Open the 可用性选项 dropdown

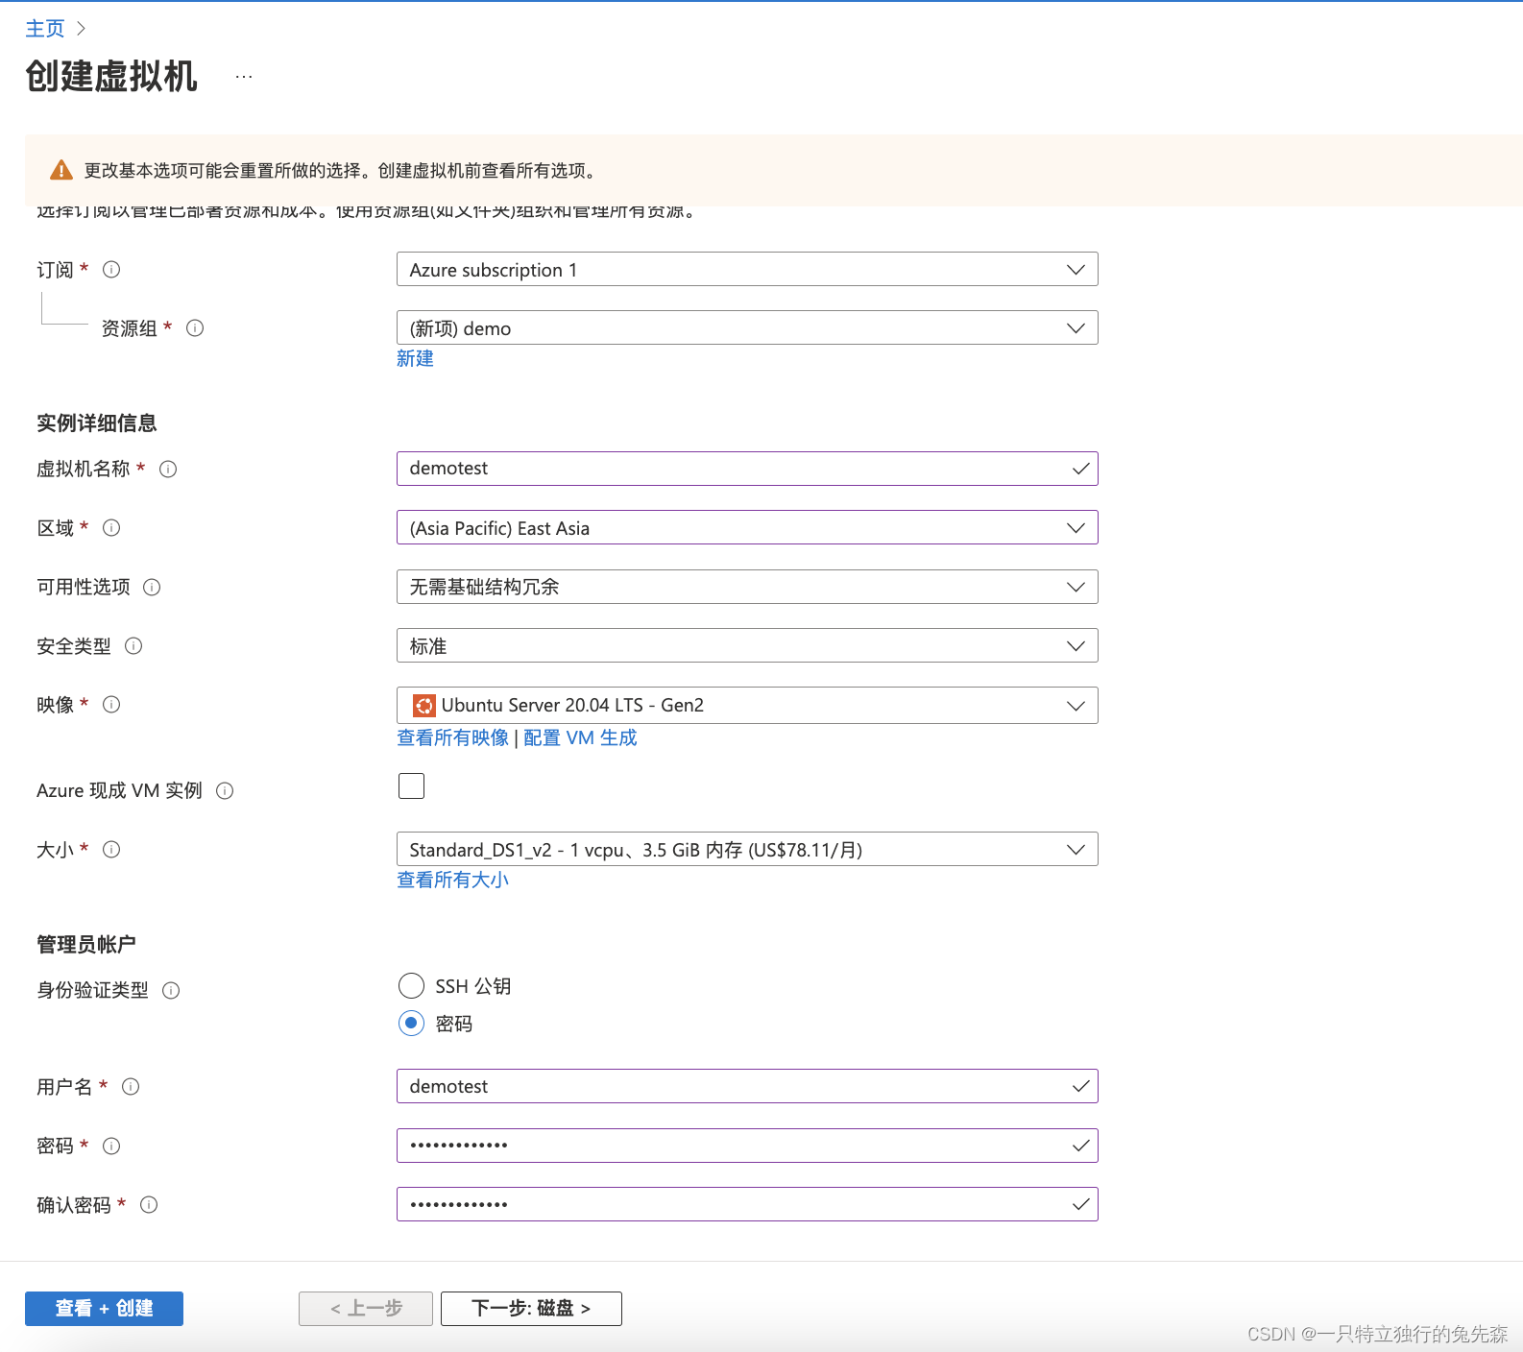coord(747,587)
